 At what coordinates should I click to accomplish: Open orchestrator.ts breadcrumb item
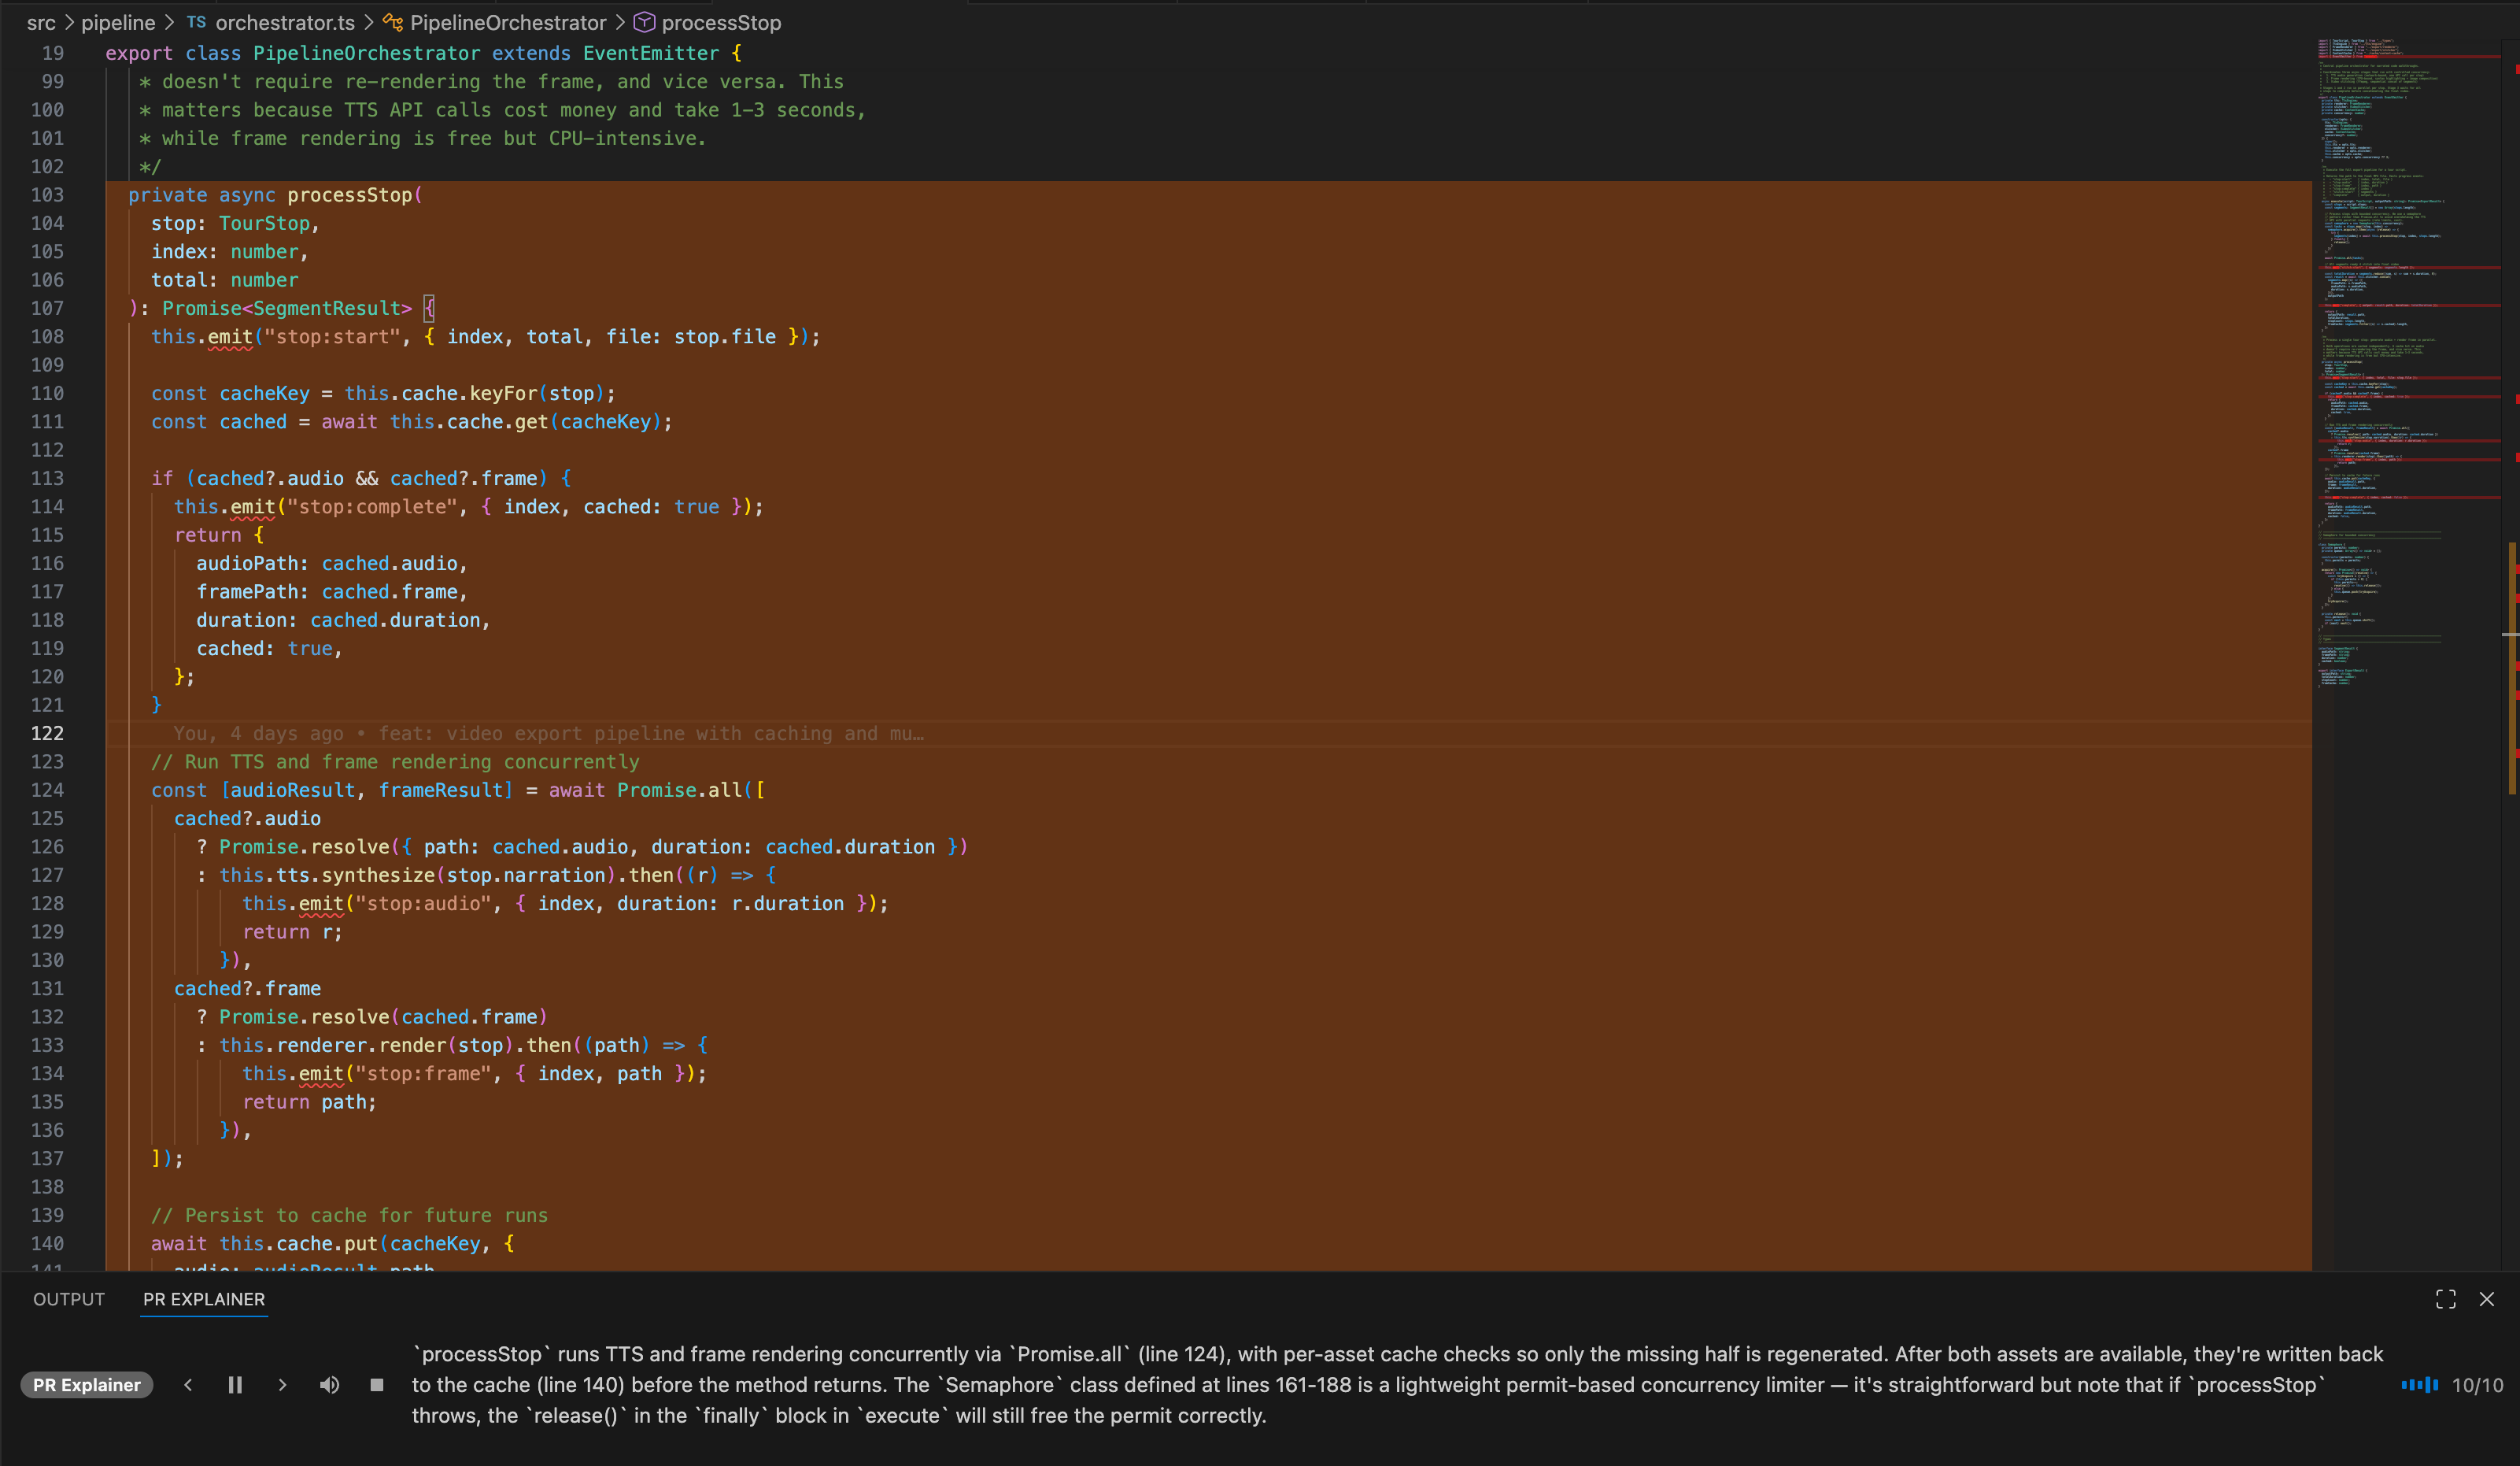tap(284, 22)
